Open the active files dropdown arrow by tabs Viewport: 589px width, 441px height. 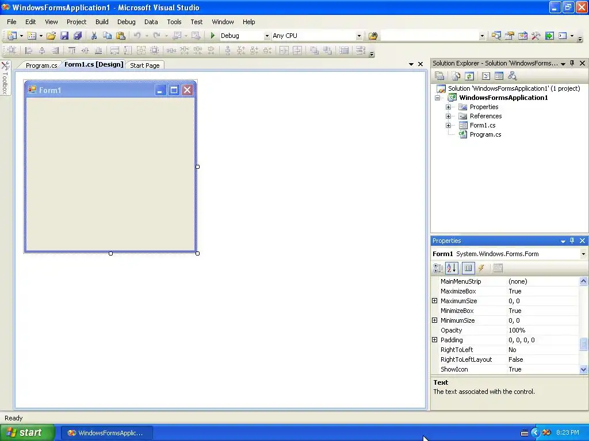pos(411,64)
